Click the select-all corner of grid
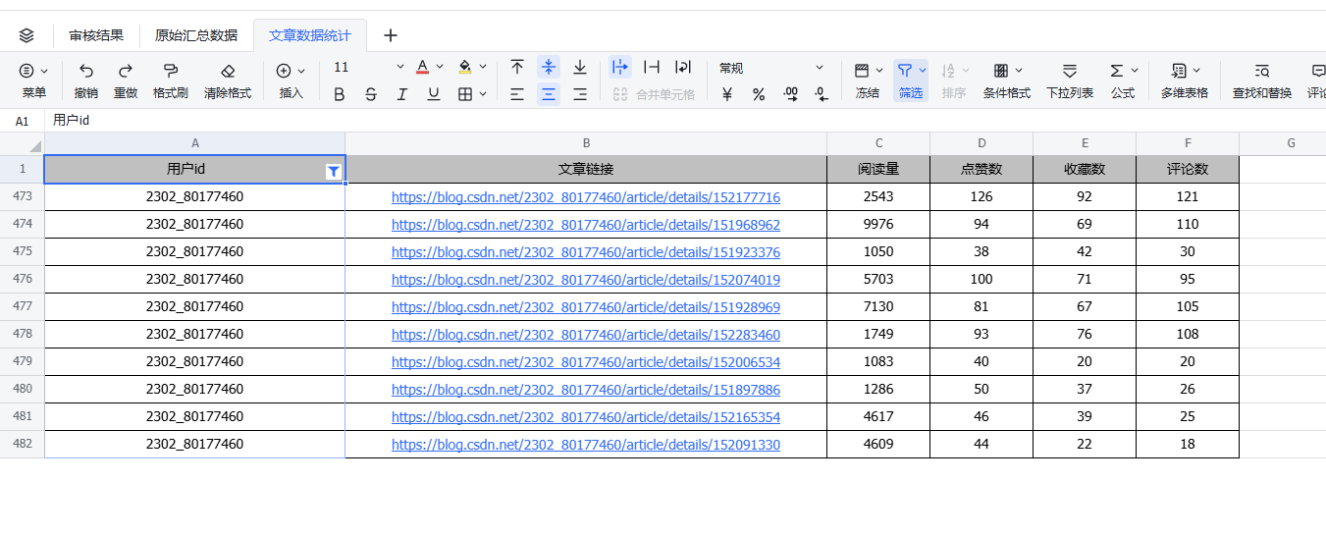The image size is (1326, 536). tap(22, 143)
